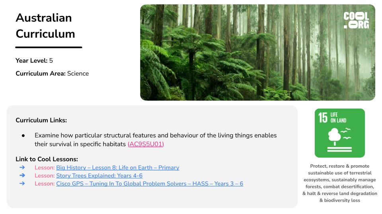382x214 pixels.
Task: Follow the Story Trees Explained: Years 4-6 link
Action: pyautogui.click(x=99, y=176)
